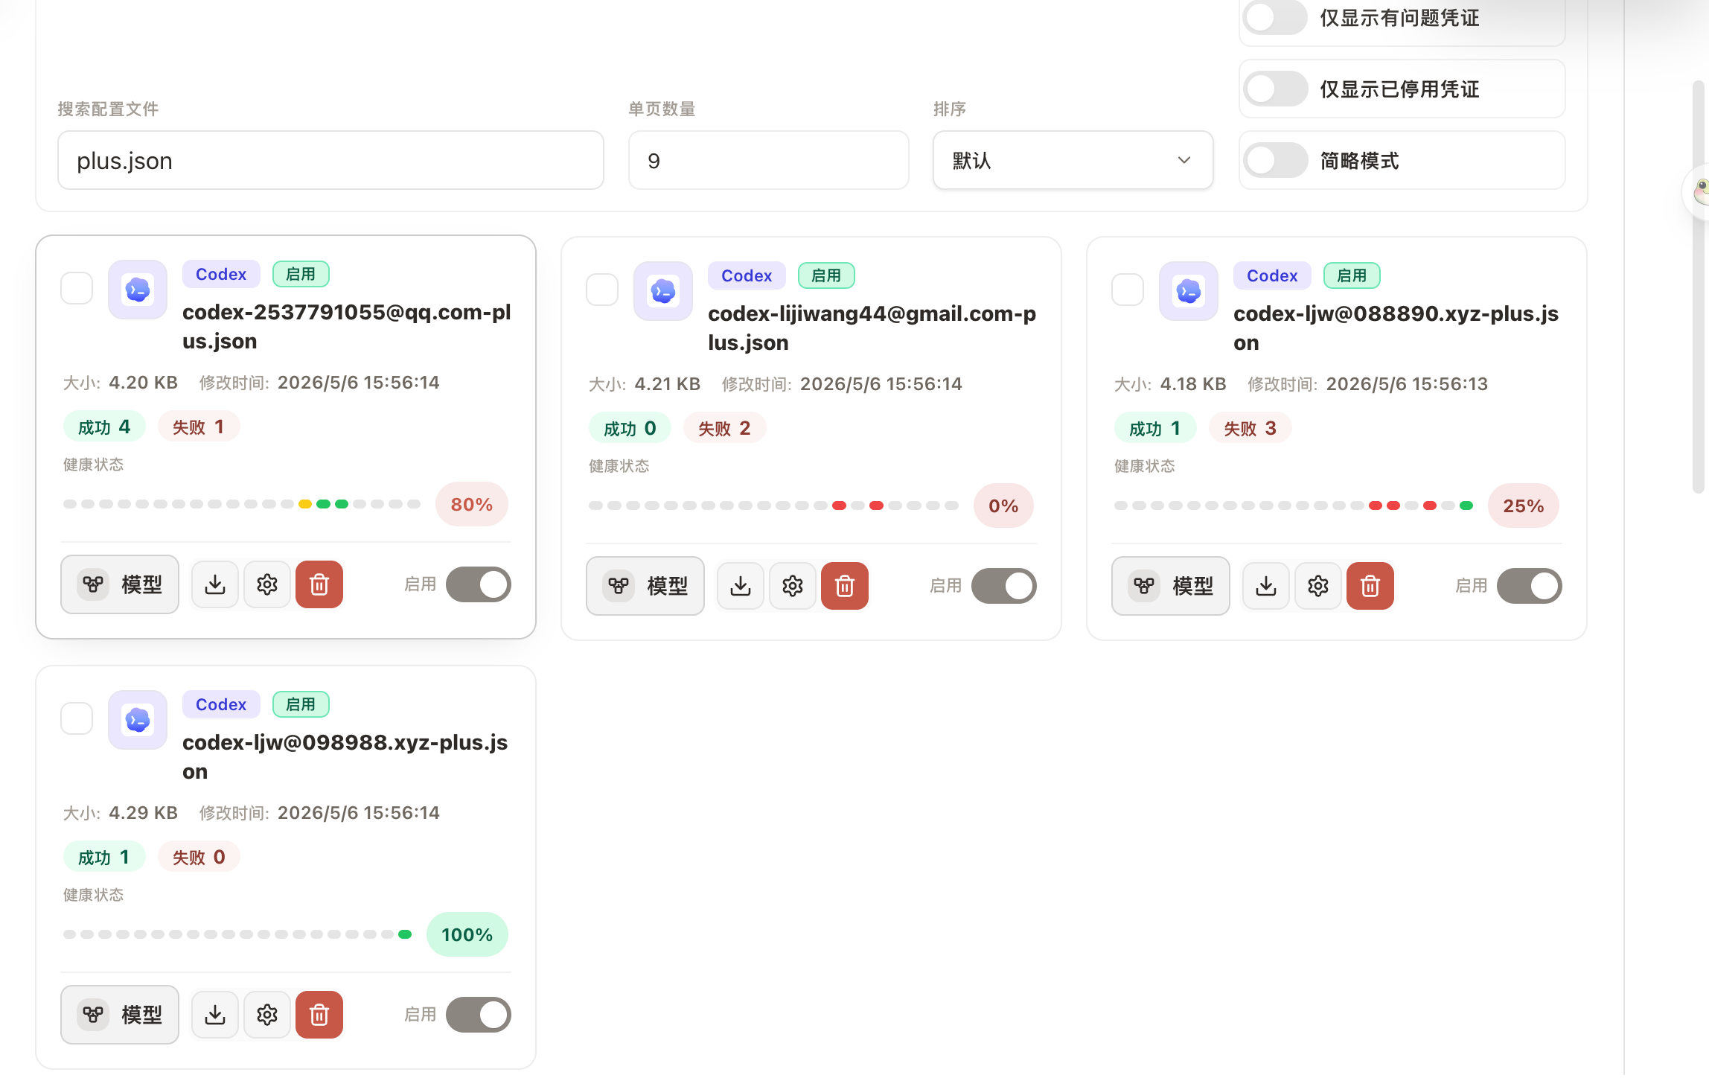Click 模型 button on codex-2537791055@qq.com card

click(x=120, y=584)
